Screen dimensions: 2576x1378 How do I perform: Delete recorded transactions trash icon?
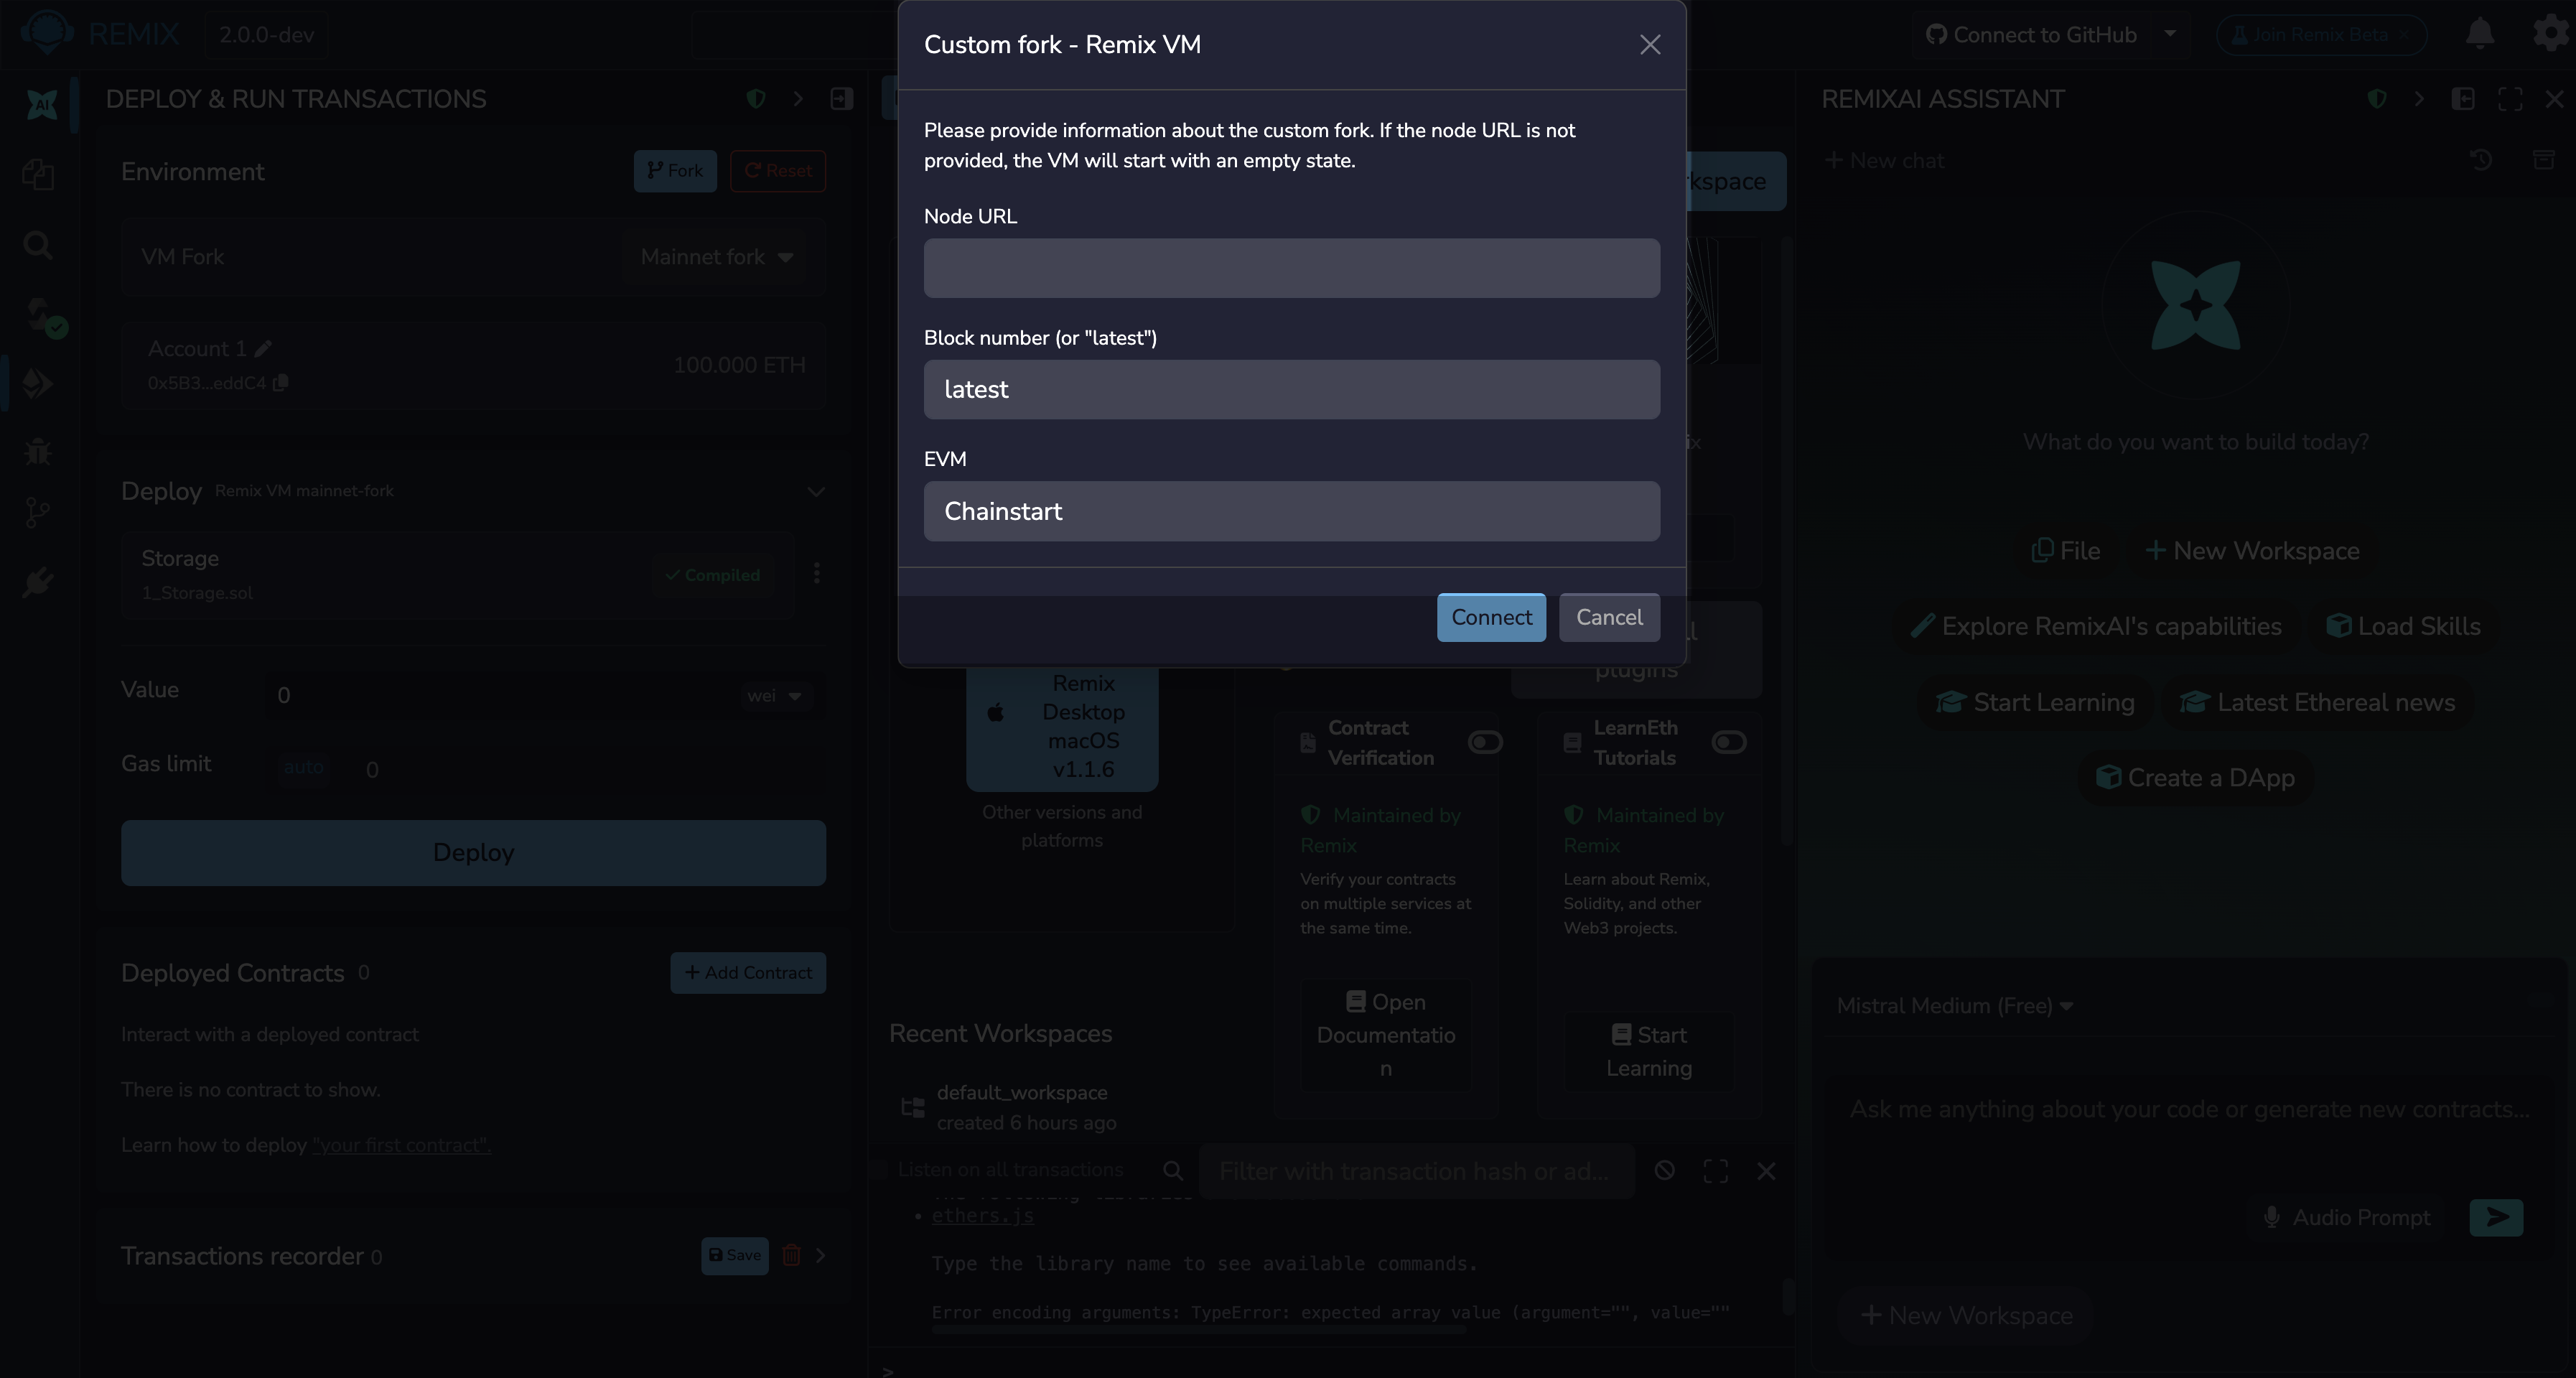tap(791, 1255)
